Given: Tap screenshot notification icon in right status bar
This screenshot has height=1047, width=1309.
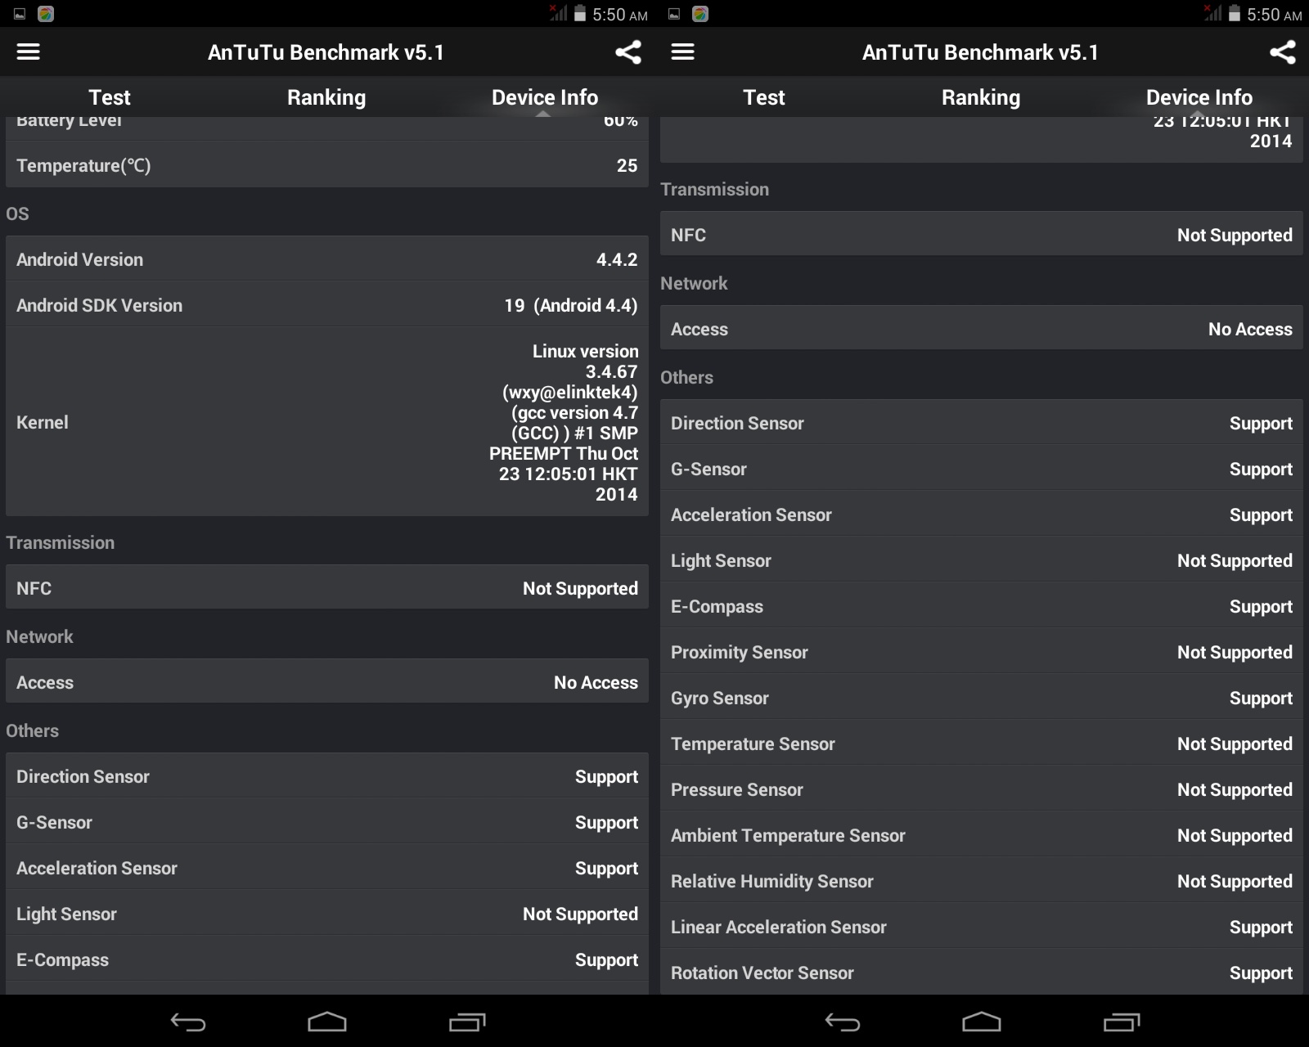Looking at the screenshot, I should (674, 14).
